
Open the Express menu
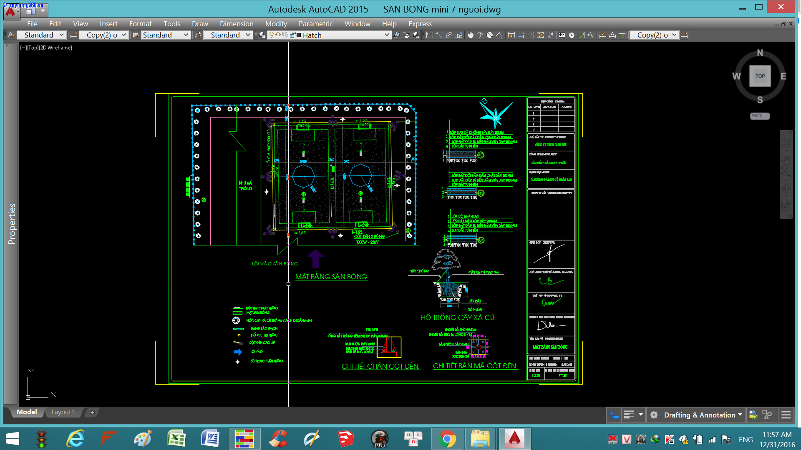[420, 24]
